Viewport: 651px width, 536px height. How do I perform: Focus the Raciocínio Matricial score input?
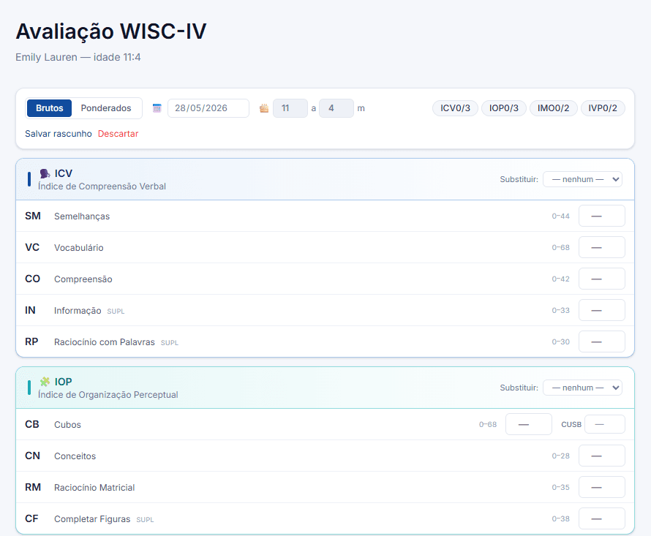(601, 488)
